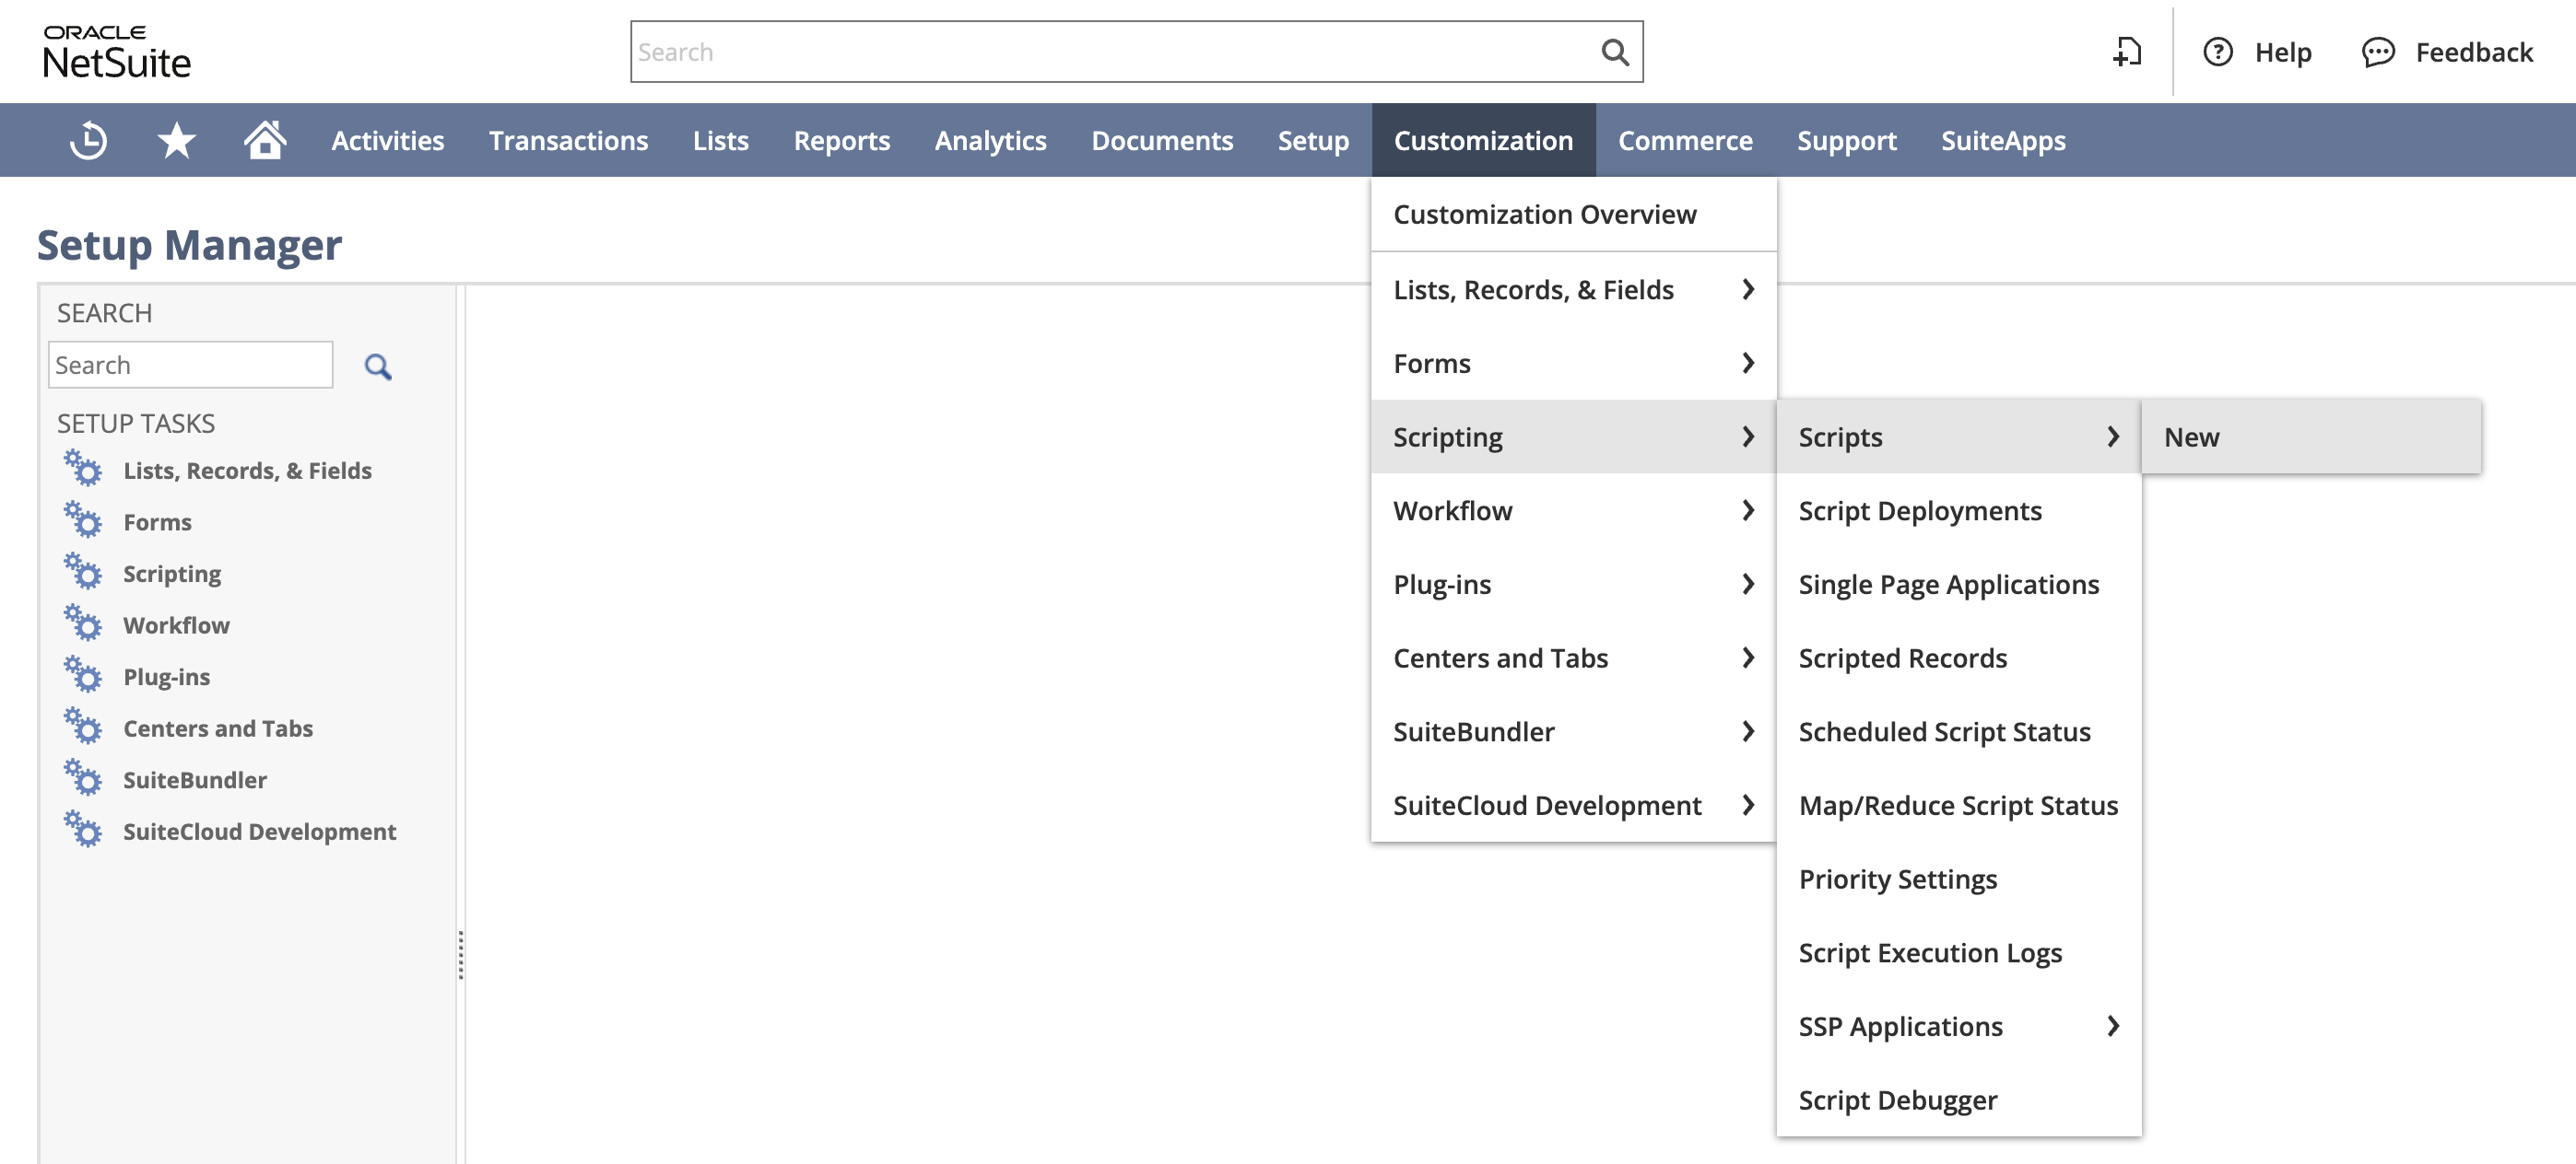Click inside the sidebar Search field
2576x1164 pixels.
pyautogui.click(x=190, y=364)
